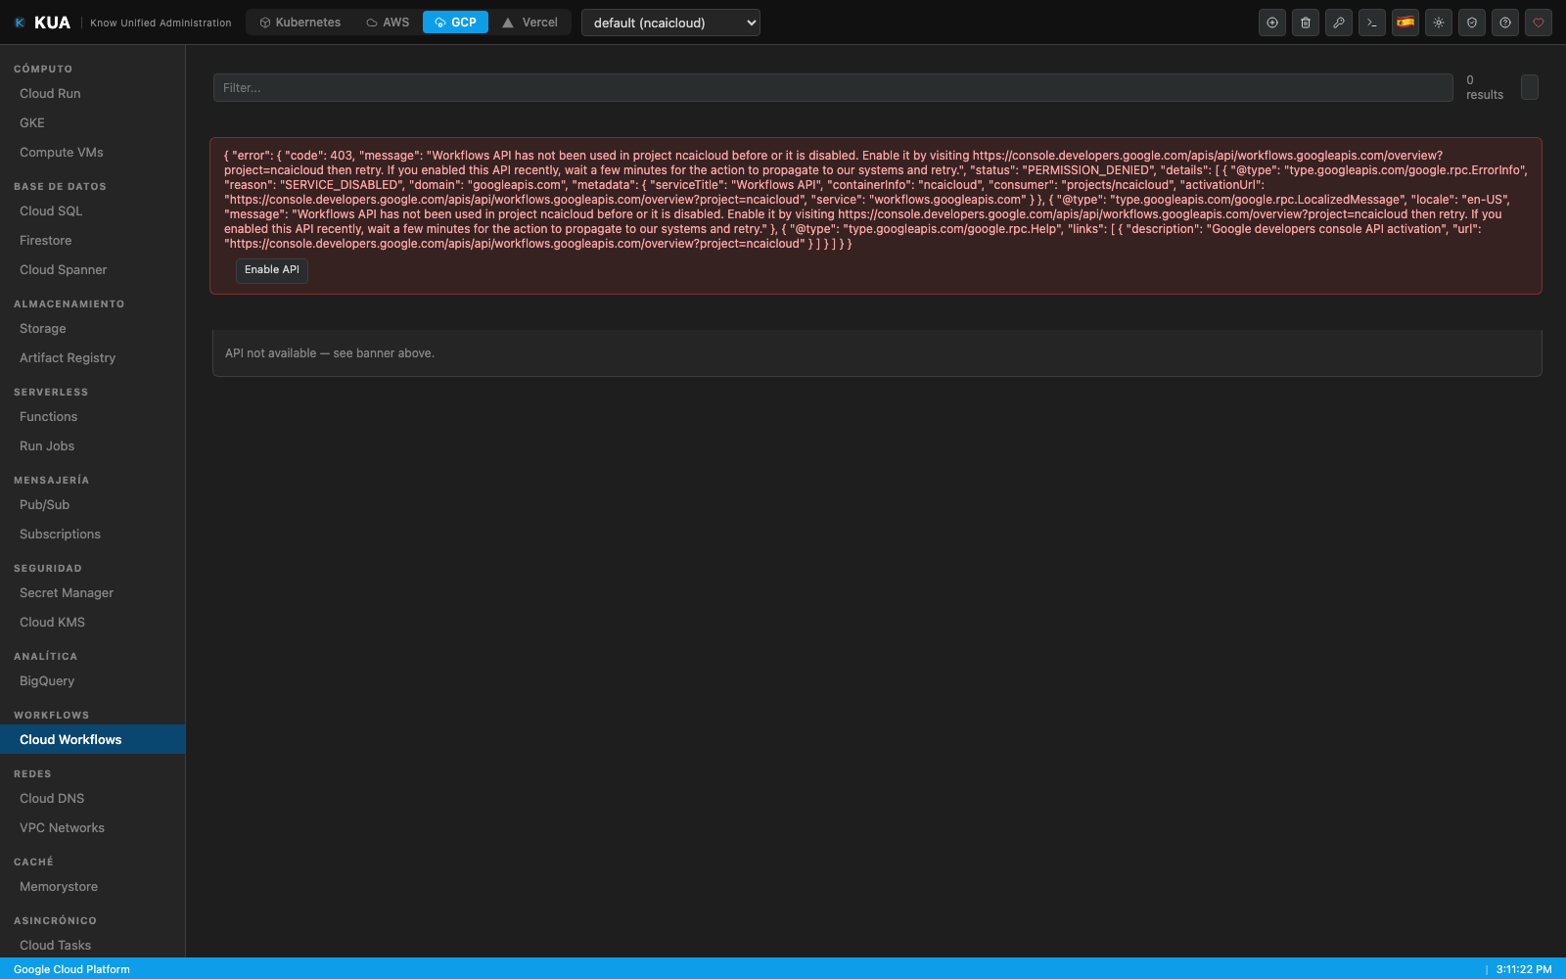Image resolution: width=1566 pixels, height=979 pixels.
Task: Open Cloud DNS in sidebar
Action: pyautogui.click(x=93, y=799)
